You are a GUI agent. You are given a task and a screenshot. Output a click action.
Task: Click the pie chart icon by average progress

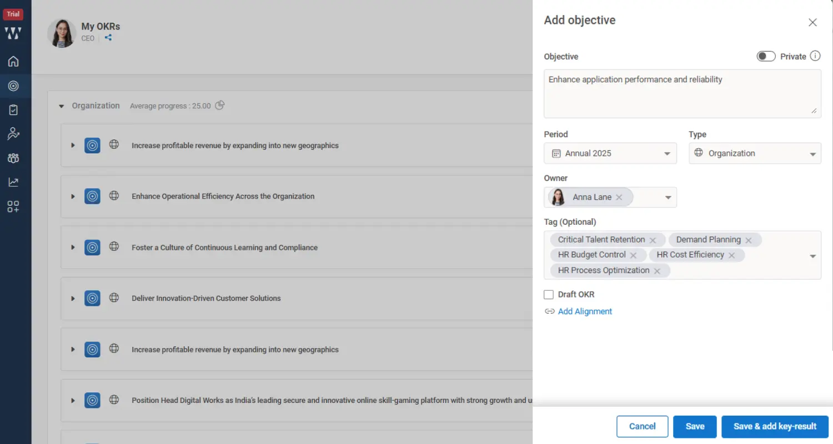[220, 105]
